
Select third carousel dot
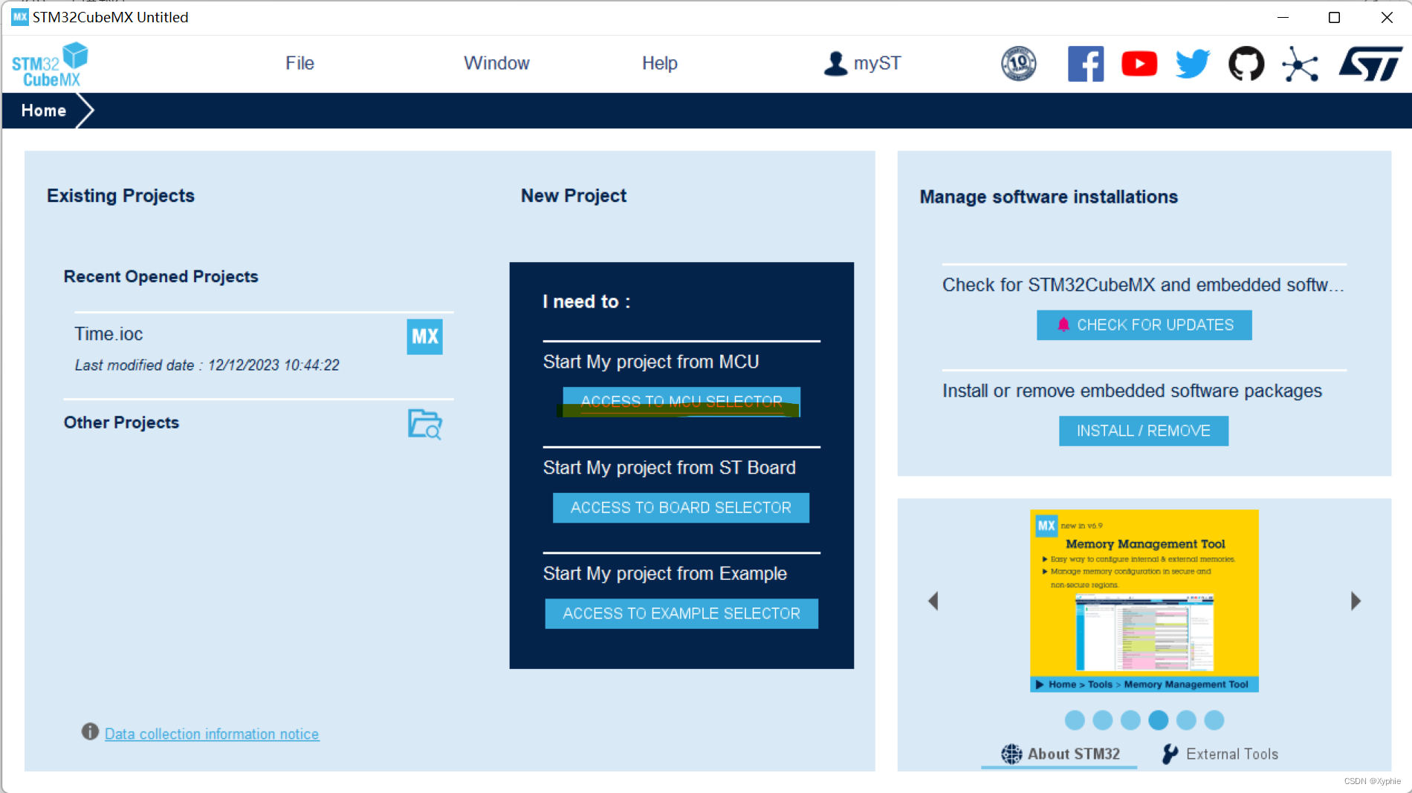point(1130,719)
